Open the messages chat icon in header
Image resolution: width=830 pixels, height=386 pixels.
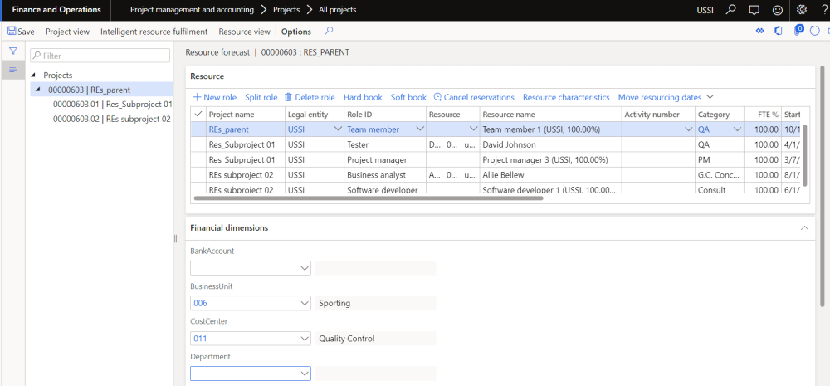point(754,10)
